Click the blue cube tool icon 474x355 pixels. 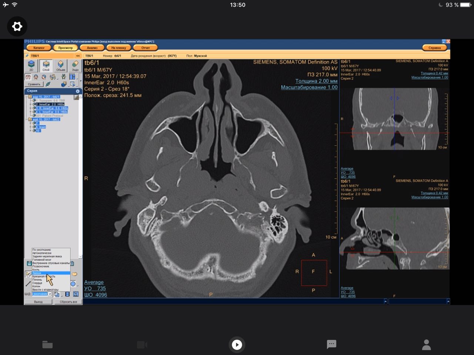point(64,84)
